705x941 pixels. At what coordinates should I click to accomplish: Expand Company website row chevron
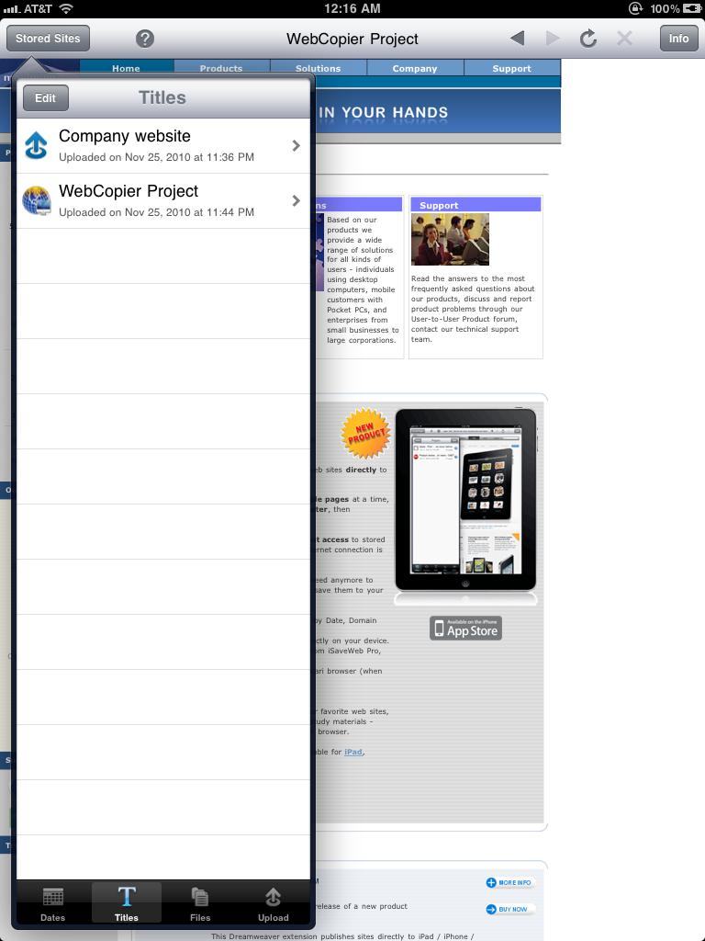point(296,146)
